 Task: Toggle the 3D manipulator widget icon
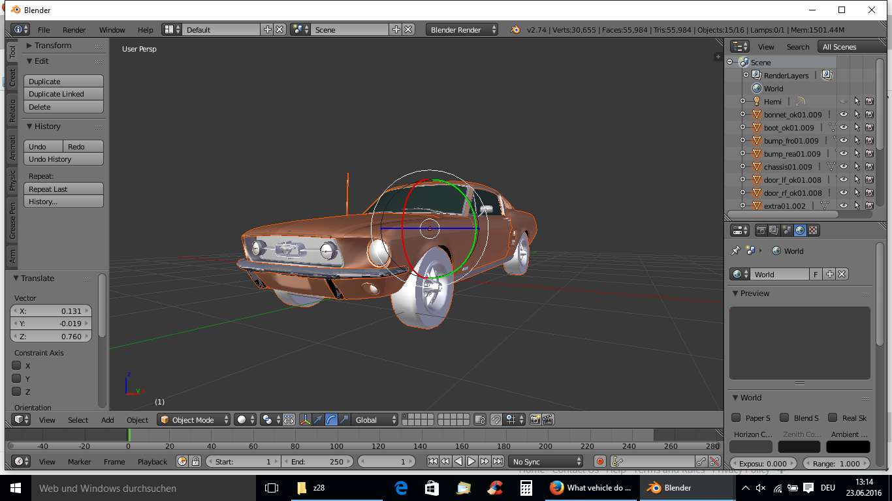[x=305, y=419]
